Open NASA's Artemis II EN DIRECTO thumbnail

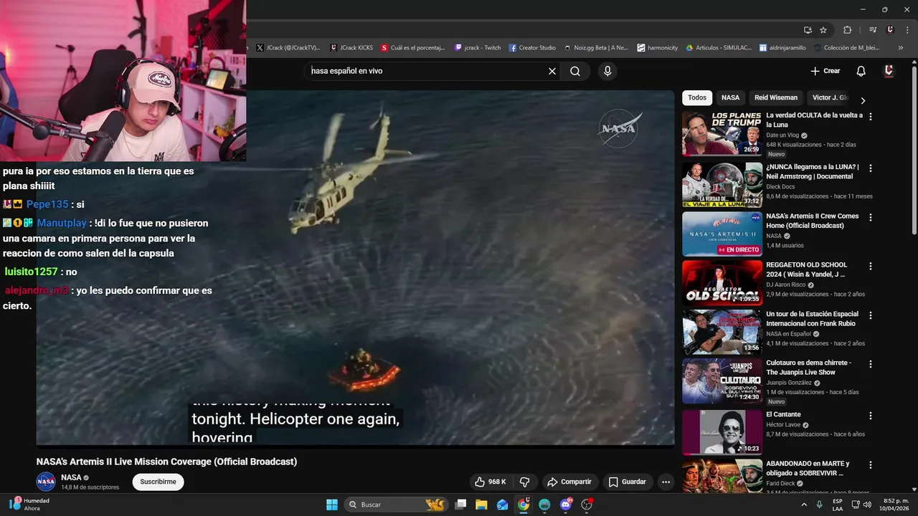tap(722, 234)
